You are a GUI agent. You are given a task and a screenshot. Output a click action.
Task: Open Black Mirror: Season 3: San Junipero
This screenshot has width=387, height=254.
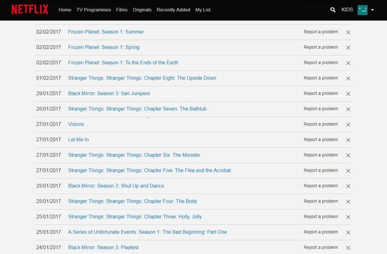(x=109, y=94)
